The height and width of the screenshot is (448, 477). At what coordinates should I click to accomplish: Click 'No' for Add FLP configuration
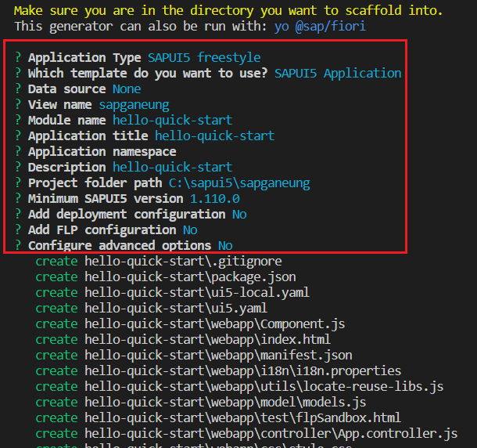190,230
